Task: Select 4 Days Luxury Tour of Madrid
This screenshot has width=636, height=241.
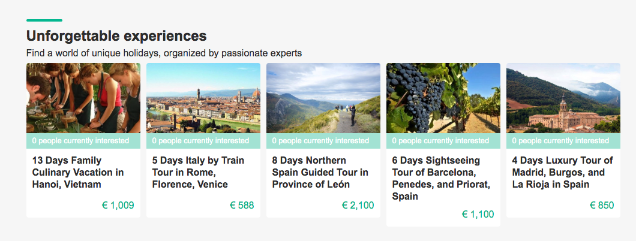Action: click(x=562, y=173)
